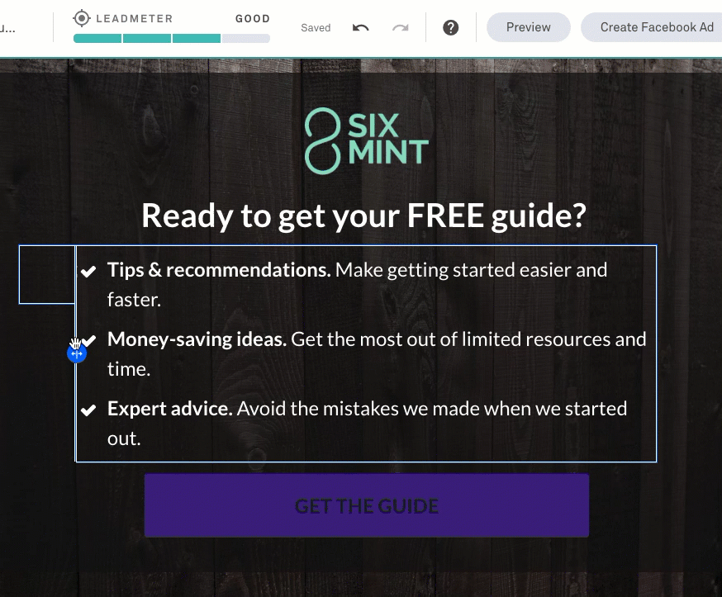Open the page Preview
Viewport: 722px width, 597px height.
point(529,27)
